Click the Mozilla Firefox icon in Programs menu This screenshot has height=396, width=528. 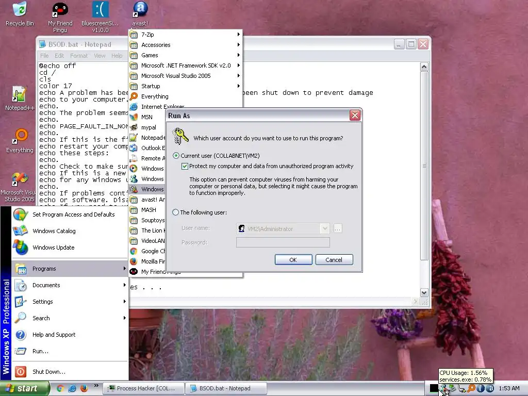click(x=134, y=261)
